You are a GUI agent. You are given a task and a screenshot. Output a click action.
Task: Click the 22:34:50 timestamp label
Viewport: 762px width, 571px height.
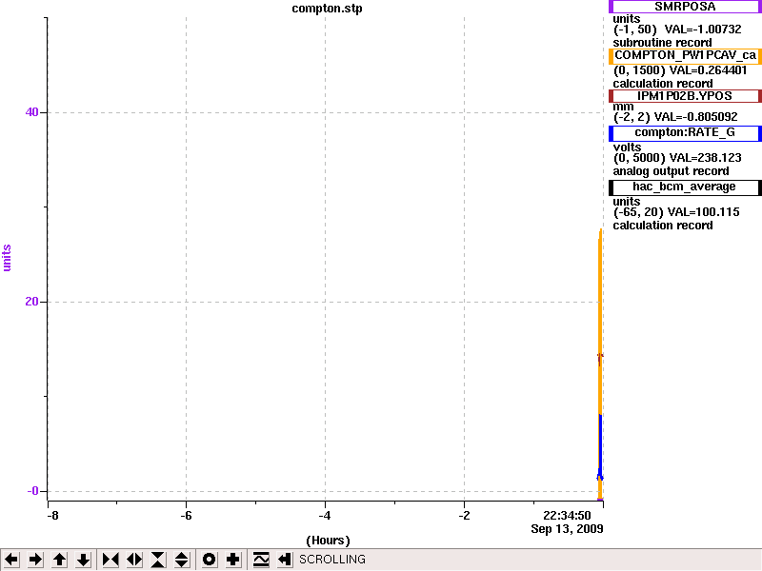click(x=567, y=516)
